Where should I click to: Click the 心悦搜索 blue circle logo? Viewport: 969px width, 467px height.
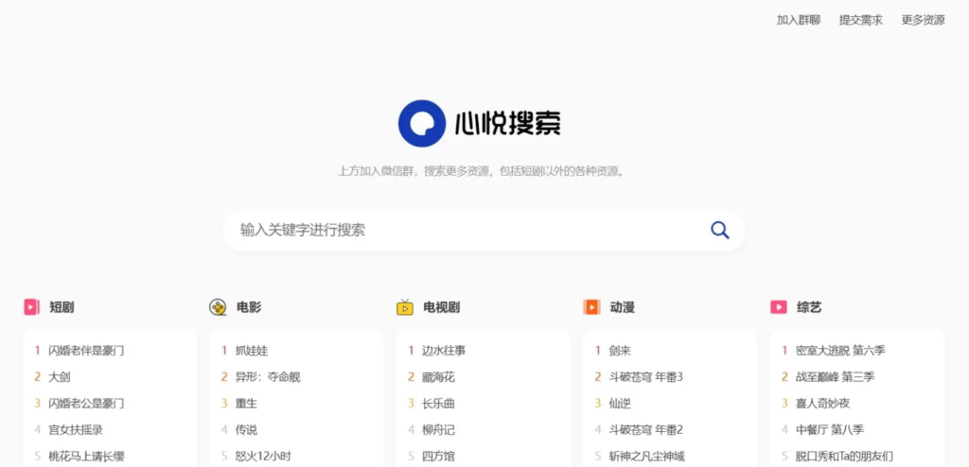[421, 124]
